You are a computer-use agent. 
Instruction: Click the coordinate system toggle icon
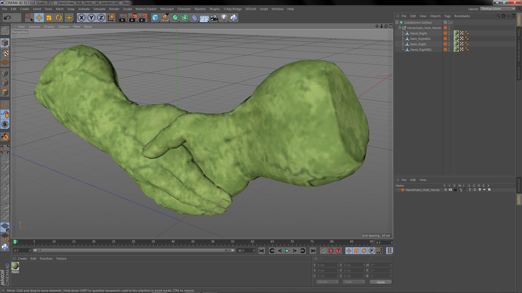(x=111, y=18)
